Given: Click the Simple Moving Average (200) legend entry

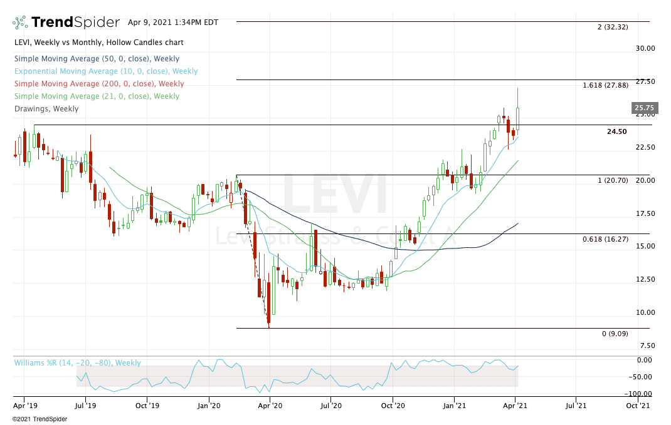Looking at the screenshot, I should (99, 84).
